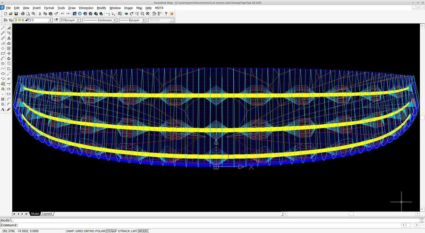Click the GRID status bar button
425x233 pixels.
(x=79, y=231)
